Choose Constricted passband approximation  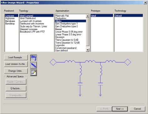[x=71, y=48]
